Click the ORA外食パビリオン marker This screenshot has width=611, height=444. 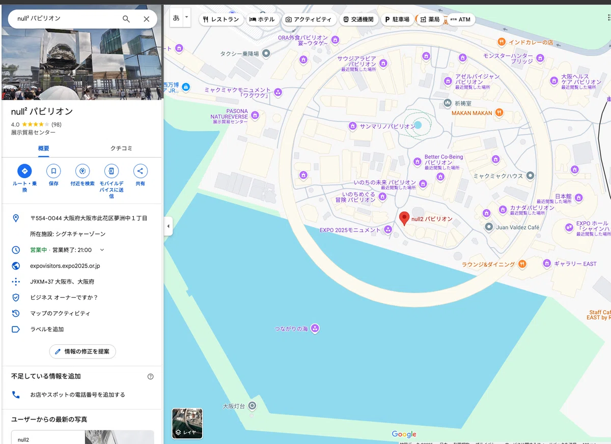pyautogui.click(x=335, y=40)
